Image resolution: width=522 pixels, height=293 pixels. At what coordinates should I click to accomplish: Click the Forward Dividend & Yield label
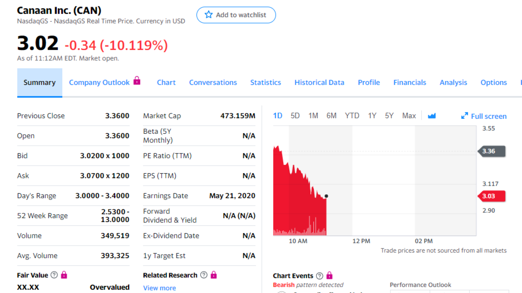[170, 216]
